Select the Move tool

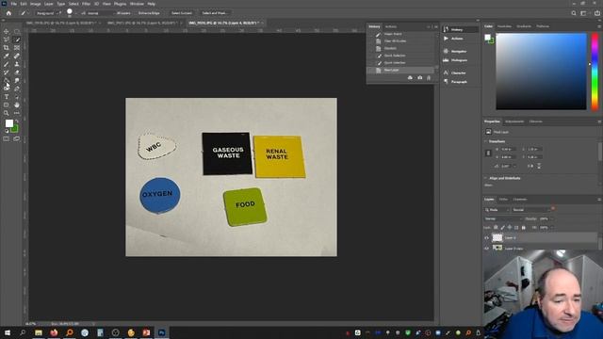pos(7,31)
